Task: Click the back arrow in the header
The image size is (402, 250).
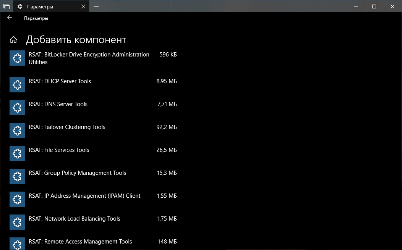Action: 10,18
